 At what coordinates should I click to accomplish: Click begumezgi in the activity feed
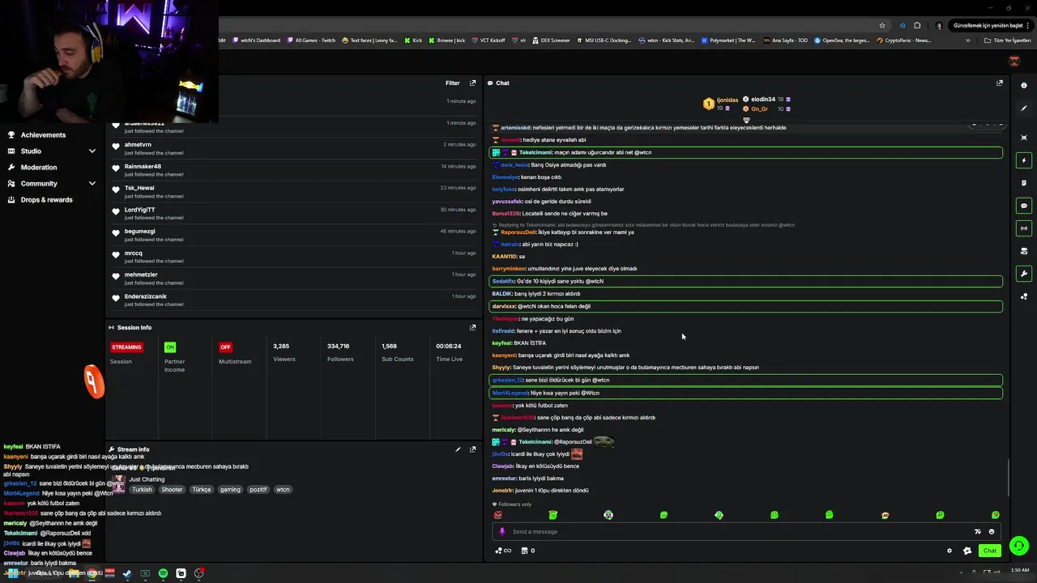139,232
